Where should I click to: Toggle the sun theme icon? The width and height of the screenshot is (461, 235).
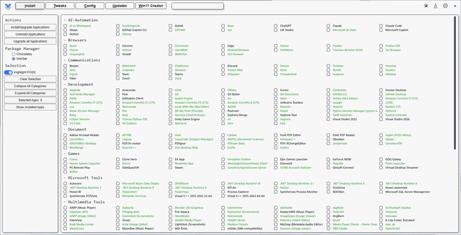point(426,6)
